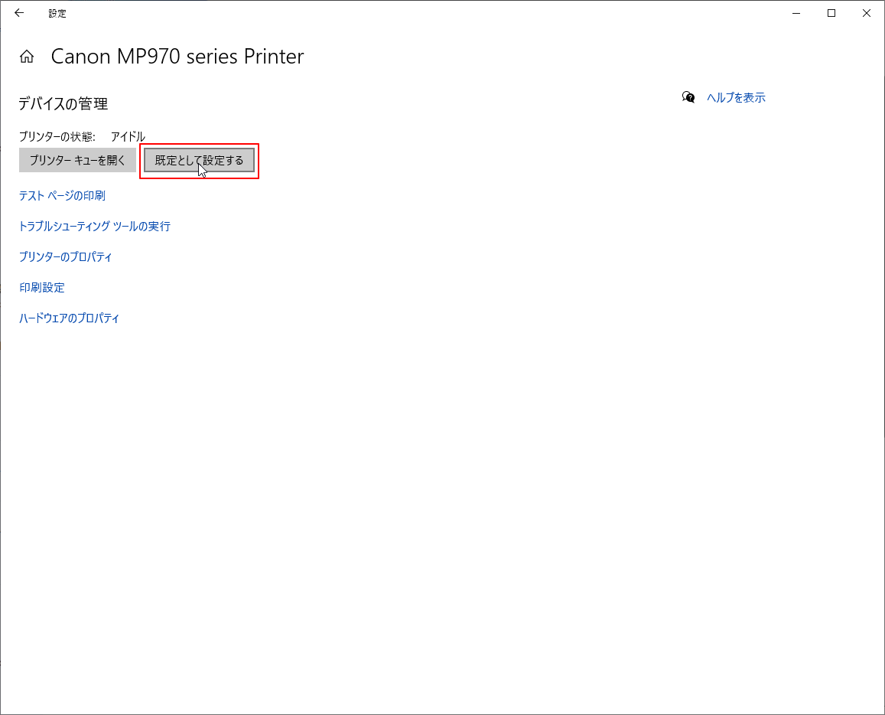The image size is (885, 715).
Task: Click 既定として設定する button
Action: tap(199, 161)
